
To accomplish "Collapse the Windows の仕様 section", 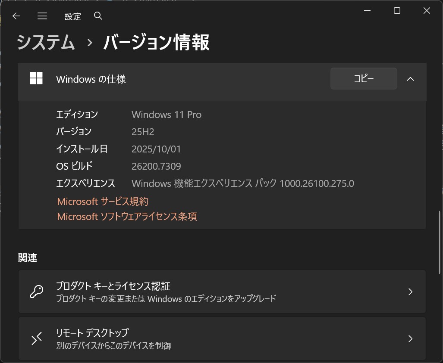I will pyautogui.click(x=410, y=79).
